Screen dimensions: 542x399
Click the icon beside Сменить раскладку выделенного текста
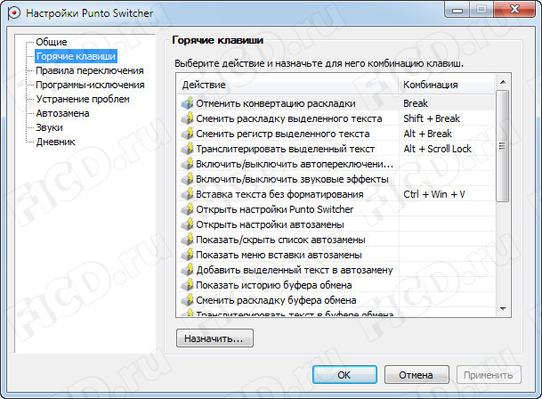tap(187, 118)
